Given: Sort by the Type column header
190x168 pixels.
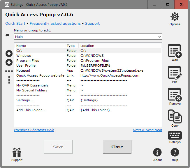Looking at the screenshot, I should click(72, 46).
